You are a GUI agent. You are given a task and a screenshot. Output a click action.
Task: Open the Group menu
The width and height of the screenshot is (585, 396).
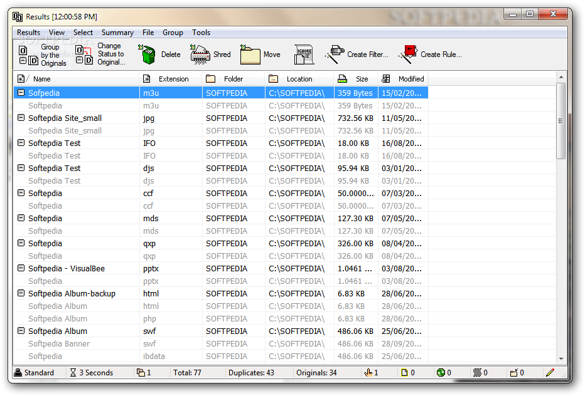[x=173, y=33]
